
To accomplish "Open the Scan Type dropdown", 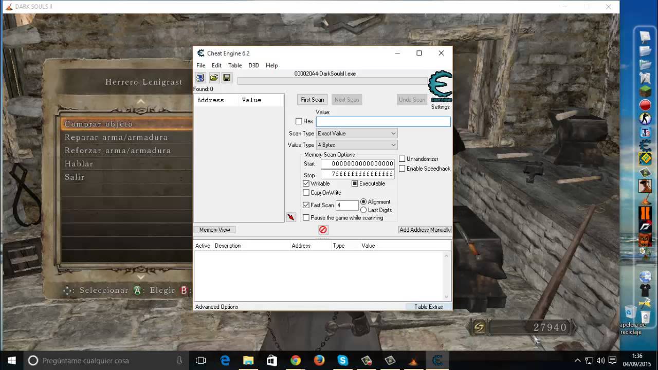I will click(x=357, y=133).
